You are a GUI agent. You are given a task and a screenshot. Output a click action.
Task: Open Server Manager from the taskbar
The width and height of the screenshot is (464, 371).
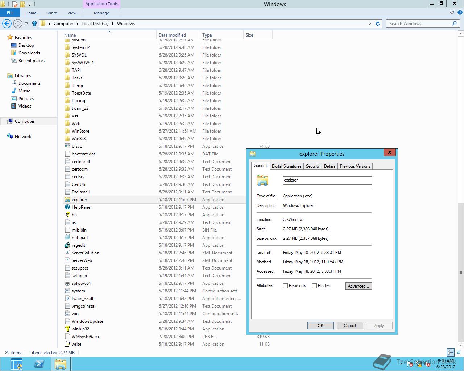[16, 364]
